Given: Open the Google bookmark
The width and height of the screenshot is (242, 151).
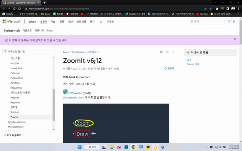Looking at the screenshot, I should point(8,14).
